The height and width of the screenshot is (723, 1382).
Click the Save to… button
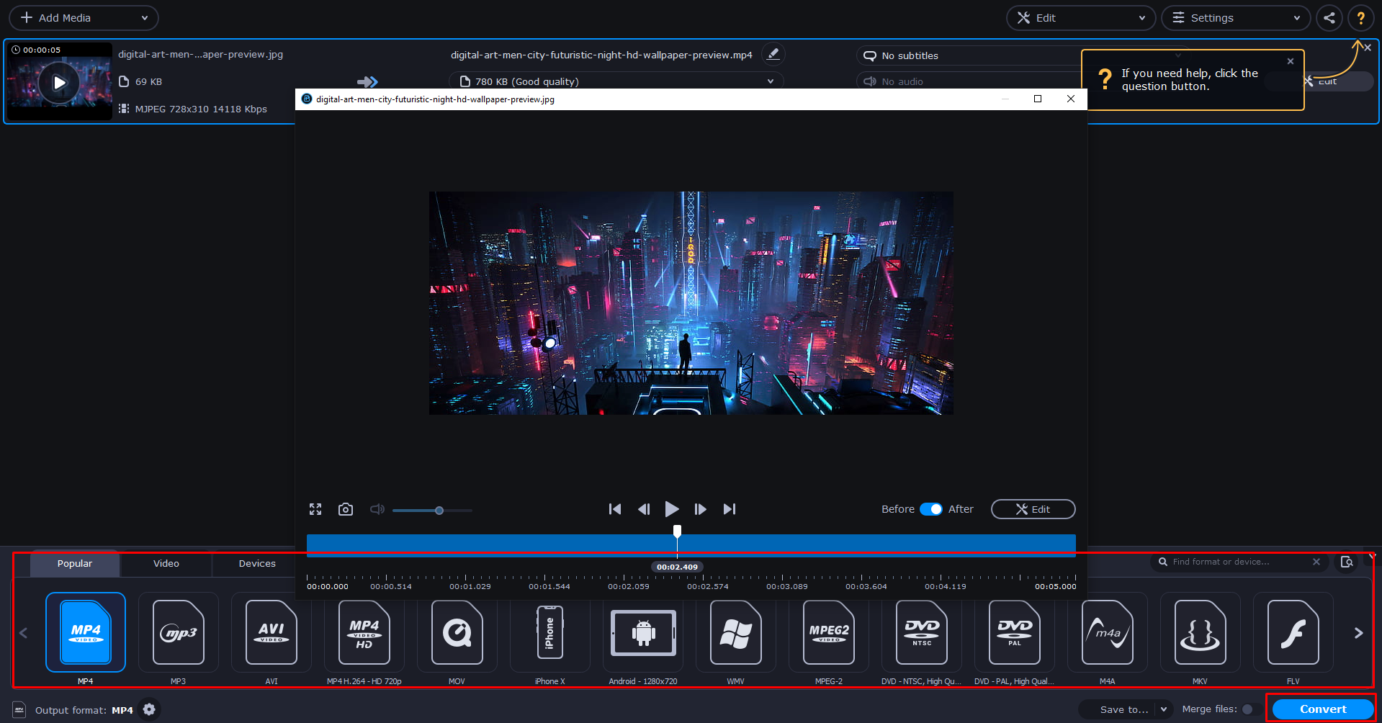pos(1123,709)
